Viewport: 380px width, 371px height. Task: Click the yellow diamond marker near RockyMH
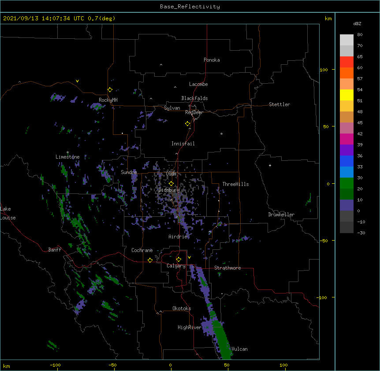coord(110,90)
